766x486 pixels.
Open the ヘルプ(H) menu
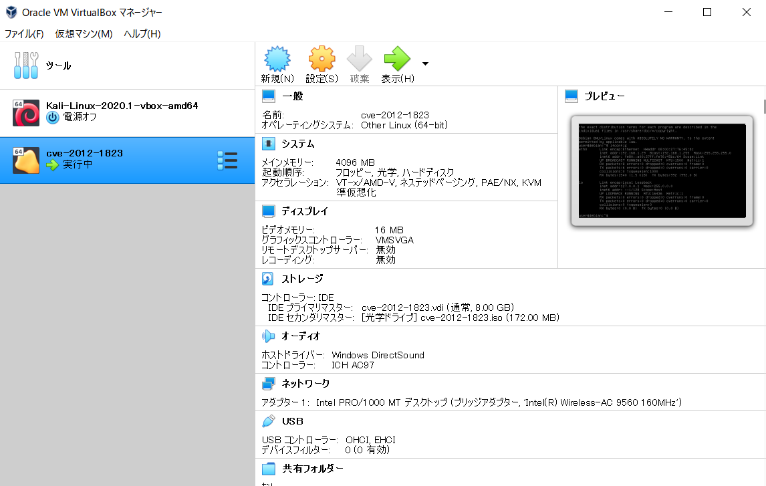point(142,33)
